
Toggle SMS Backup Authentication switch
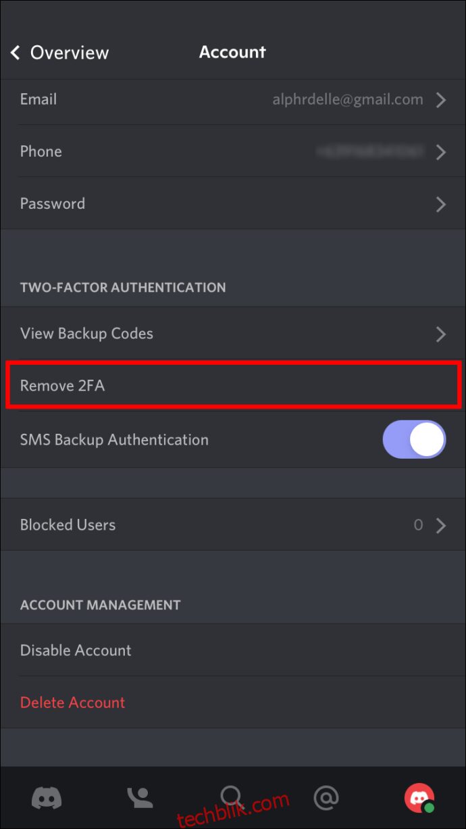pos(414,440)
